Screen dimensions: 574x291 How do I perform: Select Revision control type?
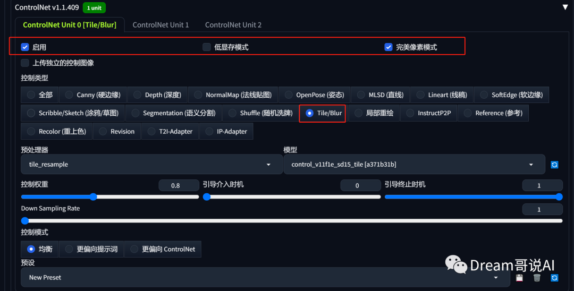[117, 131]
